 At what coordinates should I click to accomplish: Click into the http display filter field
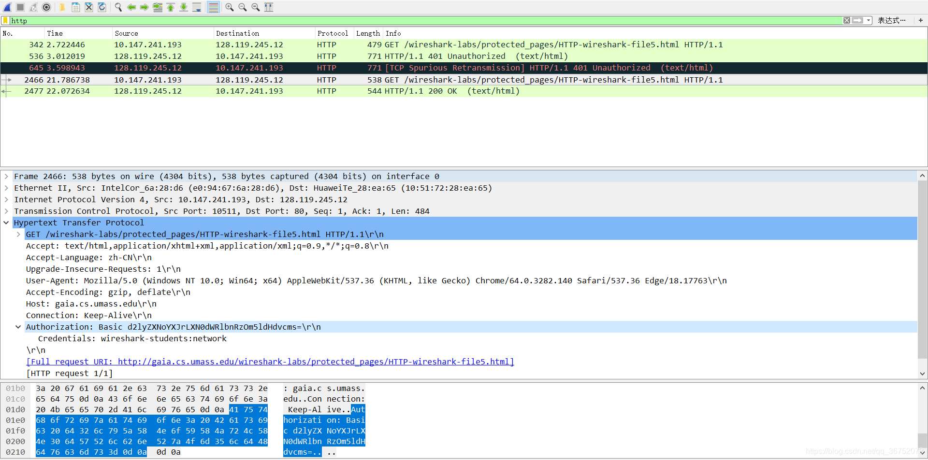click(x=425, y=20)
